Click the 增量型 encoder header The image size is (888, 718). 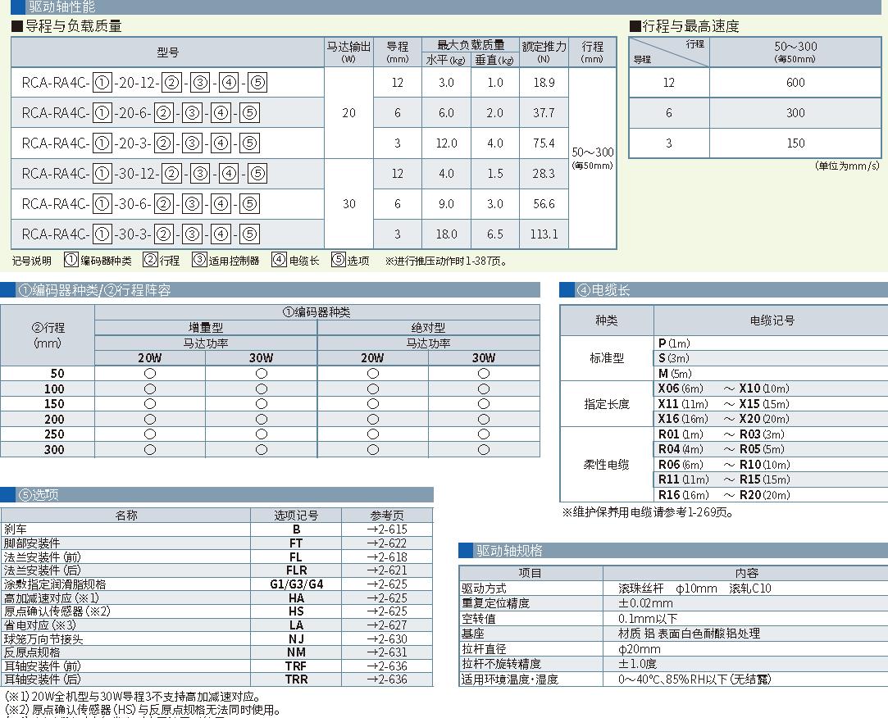point(206,327)
